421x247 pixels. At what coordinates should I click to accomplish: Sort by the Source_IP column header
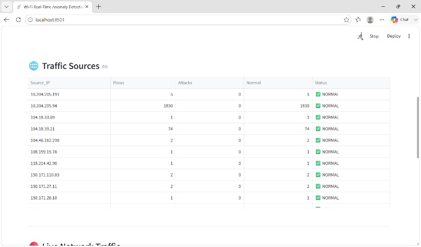pos(69,83)
